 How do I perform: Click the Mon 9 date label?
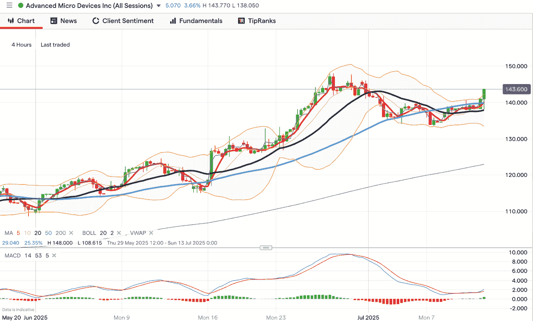pos(122,318)
